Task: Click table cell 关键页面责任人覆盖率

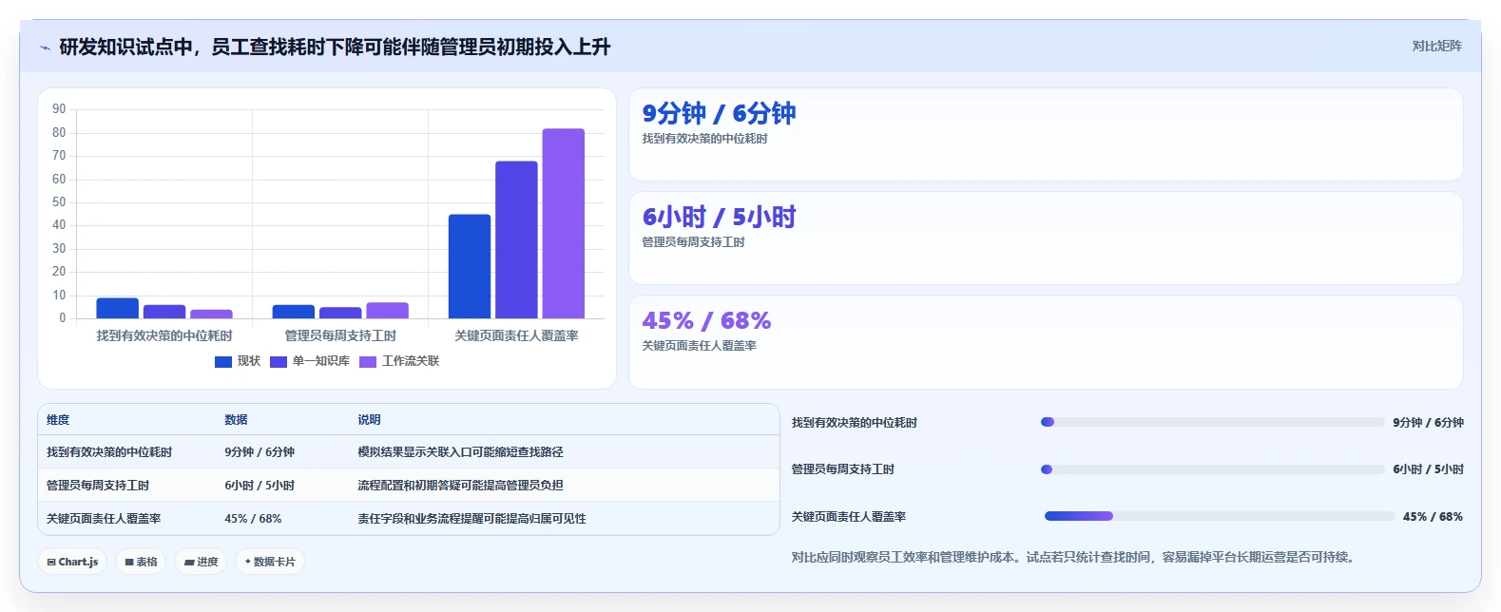Action: (x=104, y=519)
